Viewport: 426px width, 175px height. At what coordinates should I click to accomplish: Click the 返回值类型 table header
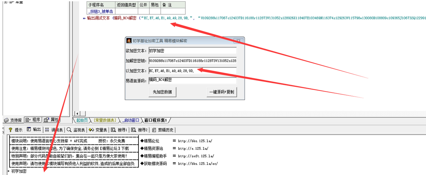tap(126, 5)
